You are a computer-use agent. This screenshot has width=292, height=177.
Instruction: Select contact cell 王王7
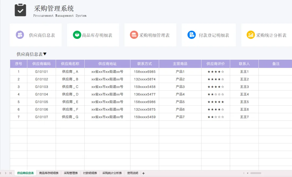click(x=244, y=117)
